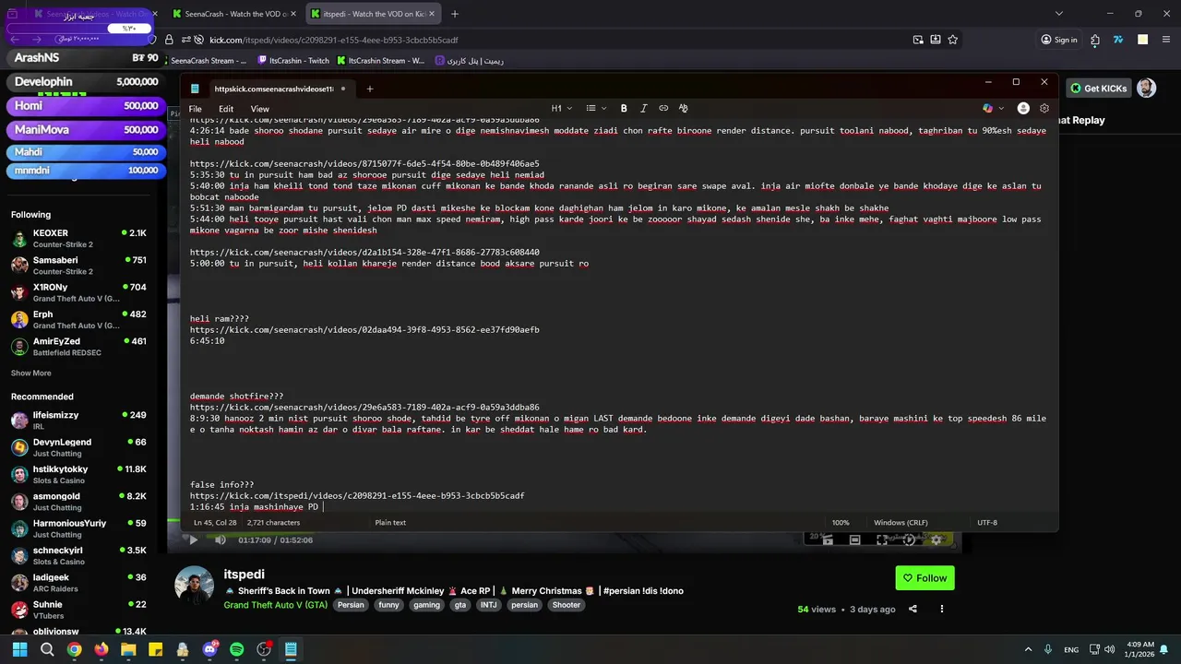Screen dimensions: 1181x664
Task: Open Notepad View menu
Action: click(260, 109)
